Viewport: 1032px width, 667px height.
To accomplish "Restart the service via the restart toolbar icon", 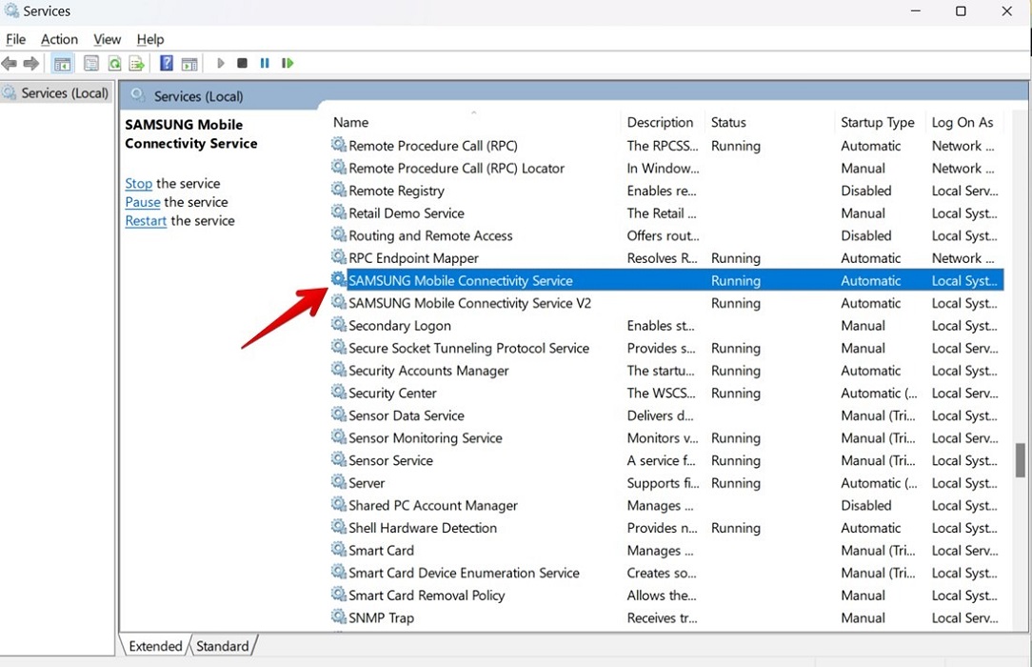I will (x=288, y=63).
